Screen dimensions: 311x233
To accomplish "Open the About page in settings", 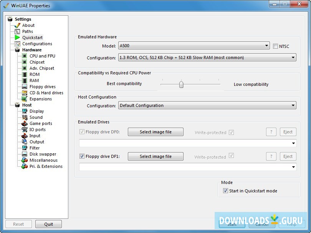I will (28, 25).
